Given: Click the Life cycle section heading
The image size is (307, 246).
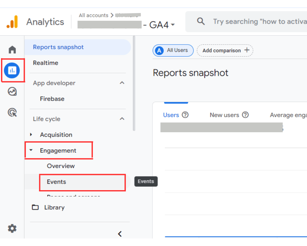Looking at the screenshot, I should (x=47, y=119).
